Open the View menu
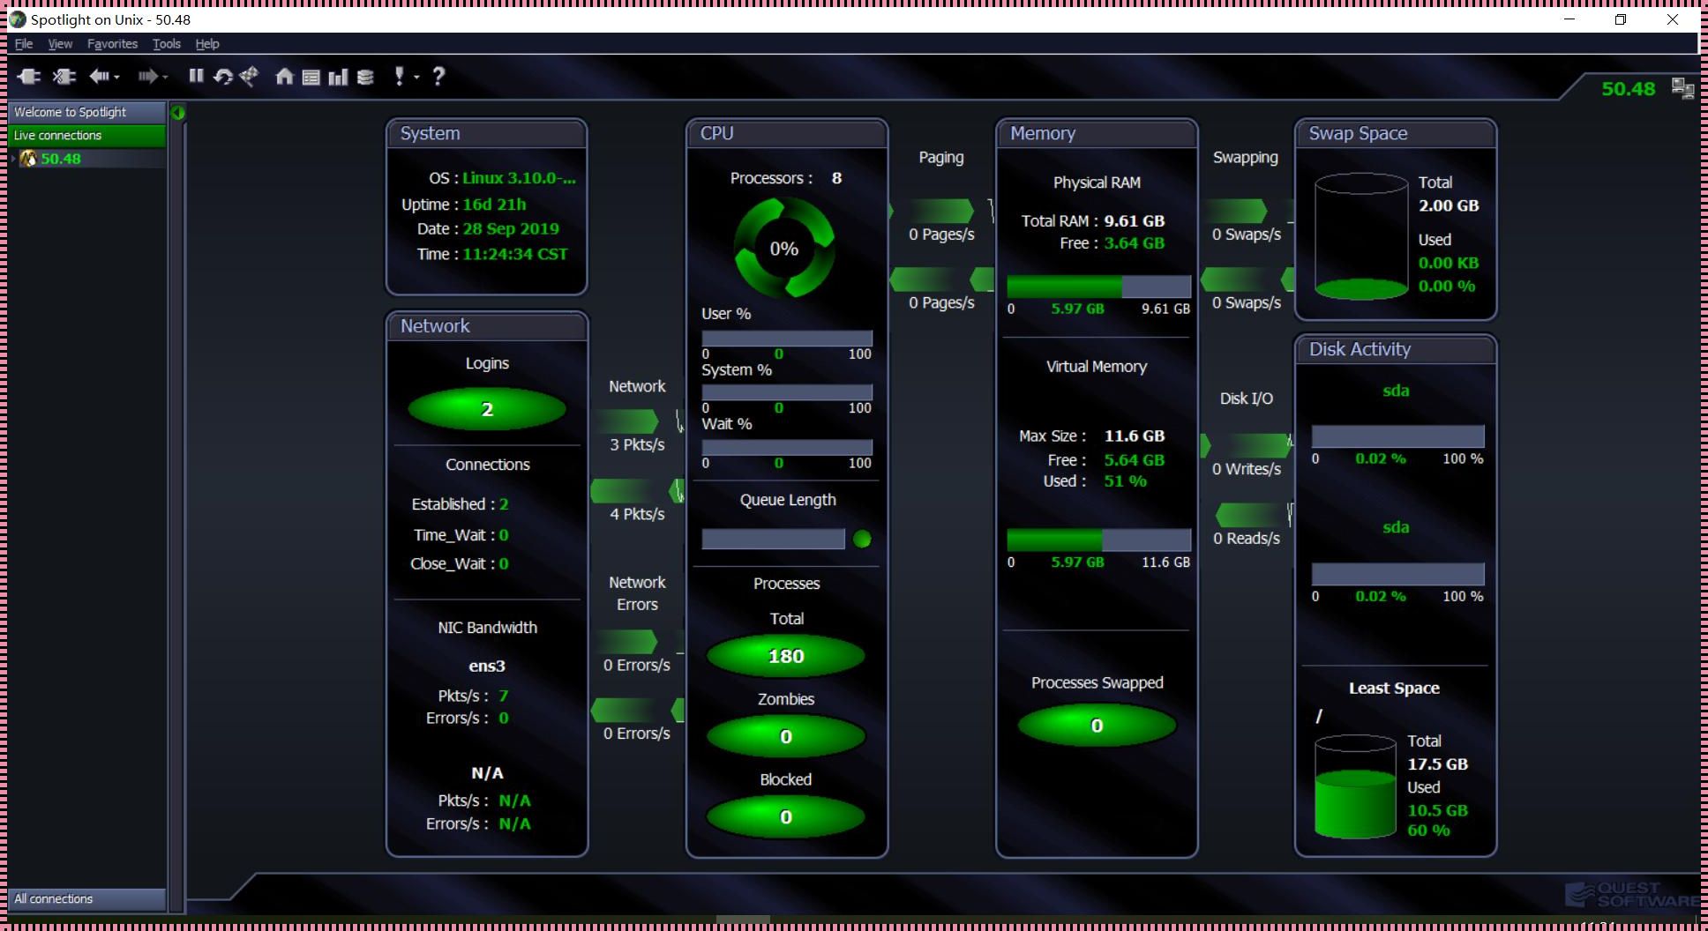Screen dimensions: 1708x931 coord(60,43)
